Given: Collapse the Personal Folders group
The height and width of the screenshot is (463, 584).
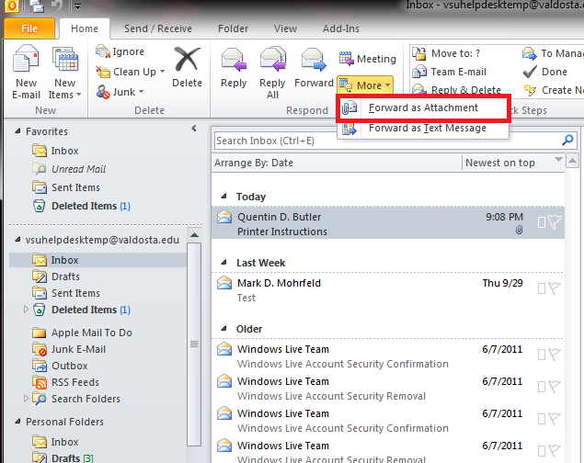Looking at the screenshot, I should pos(17,422).
